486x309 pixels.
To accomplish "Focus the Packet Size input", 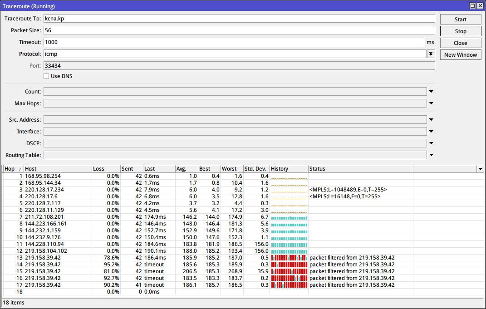I will tap(239, 30).
